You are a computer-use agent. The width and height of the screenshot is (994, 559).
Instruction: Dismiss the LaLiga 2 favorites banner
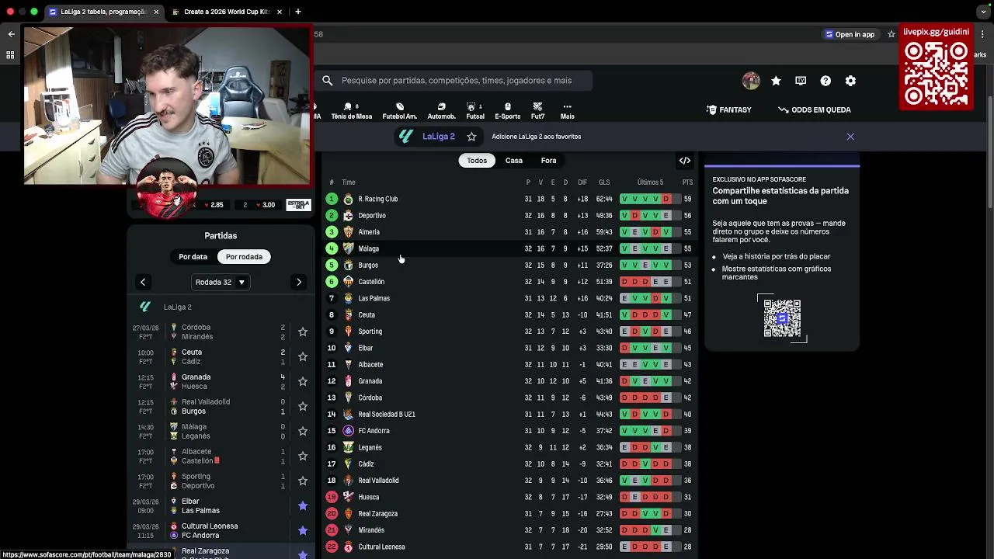coord(850,137)
